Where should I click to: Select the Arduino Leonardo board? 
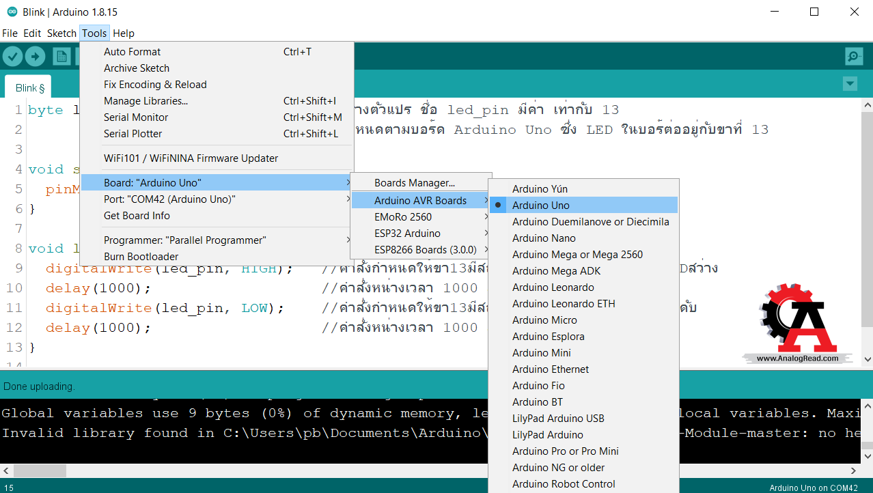click(584, 287)
